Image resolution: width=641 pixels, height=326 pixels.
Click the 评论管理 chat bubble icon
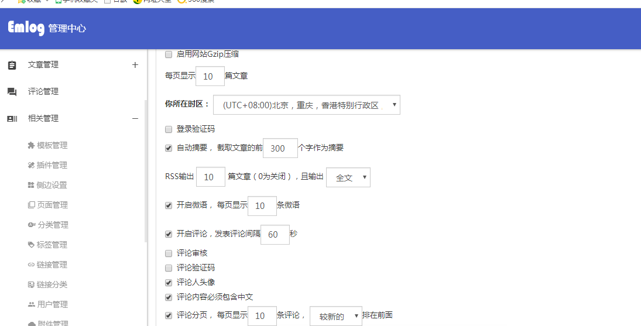coord(12,92)
